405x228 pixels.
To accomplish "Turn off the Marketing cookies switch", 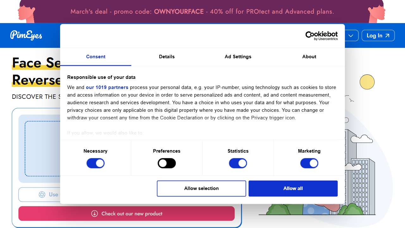I will [309, 163].
